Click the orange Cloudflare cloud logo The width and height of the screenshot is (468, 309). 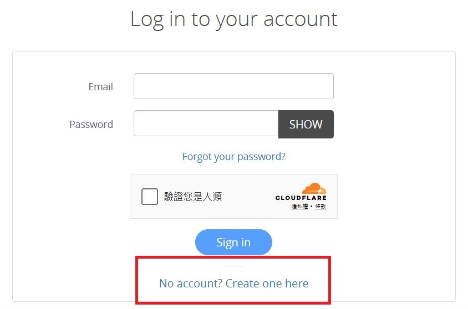coord(314,188)
